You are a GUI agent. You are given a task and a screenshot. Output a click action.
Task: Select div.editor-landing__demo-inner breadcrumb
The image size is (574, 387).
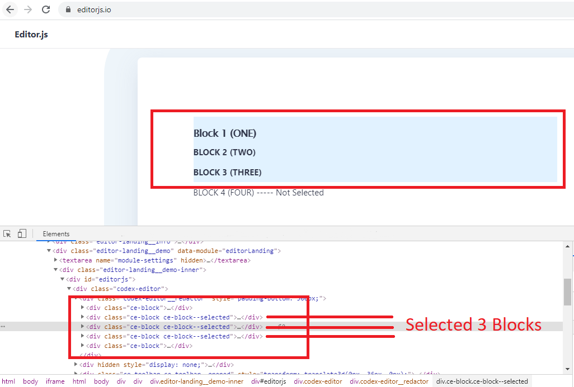click(196, 381)
